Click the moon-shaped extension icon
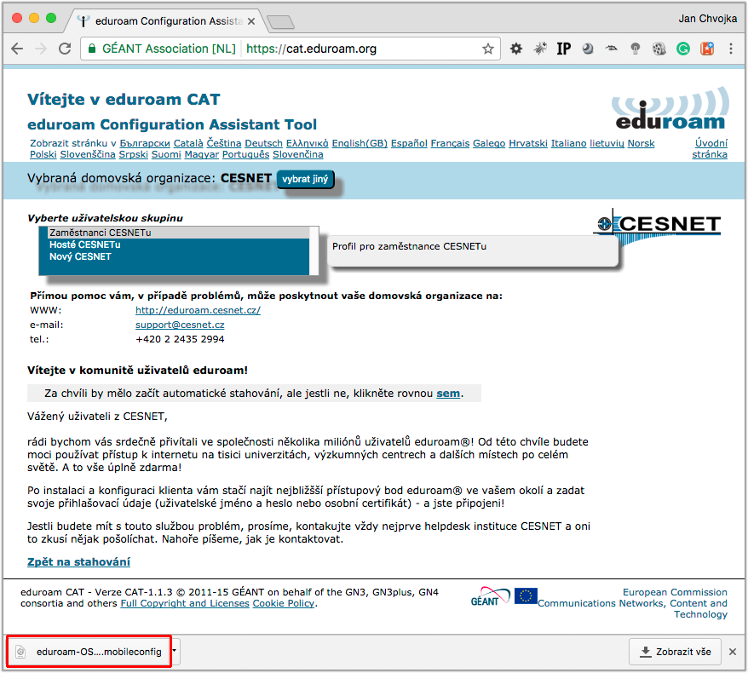The width and height of the screenshot is (748, 673). pyautogui.click(x=588, y=49)
